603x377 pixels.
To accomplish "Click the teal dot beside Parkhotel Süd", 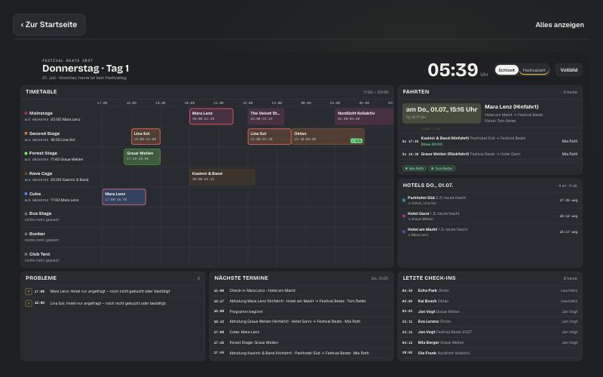I will coord(404,200).
